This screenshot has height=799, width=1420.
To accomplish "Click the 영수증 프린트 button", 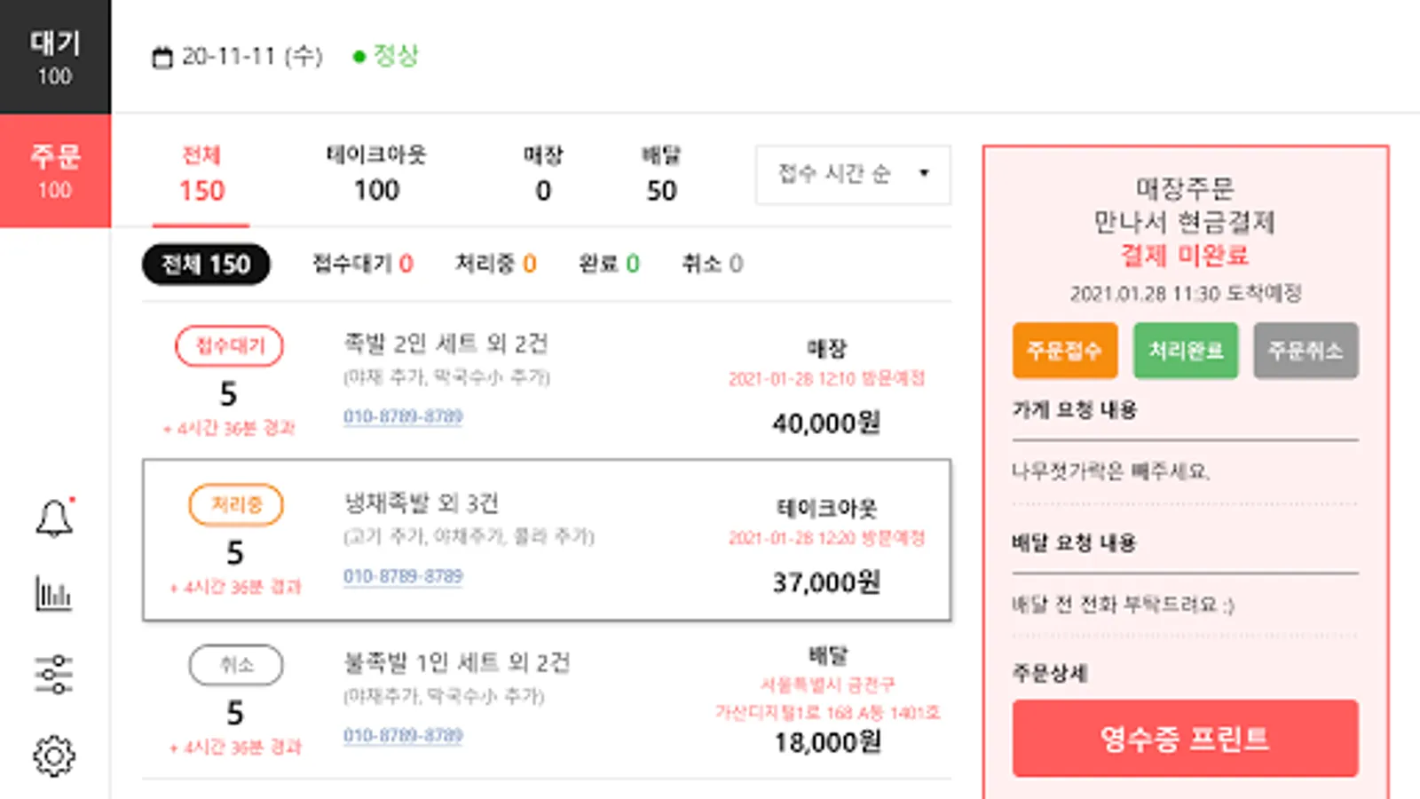I will point(1185,738).
